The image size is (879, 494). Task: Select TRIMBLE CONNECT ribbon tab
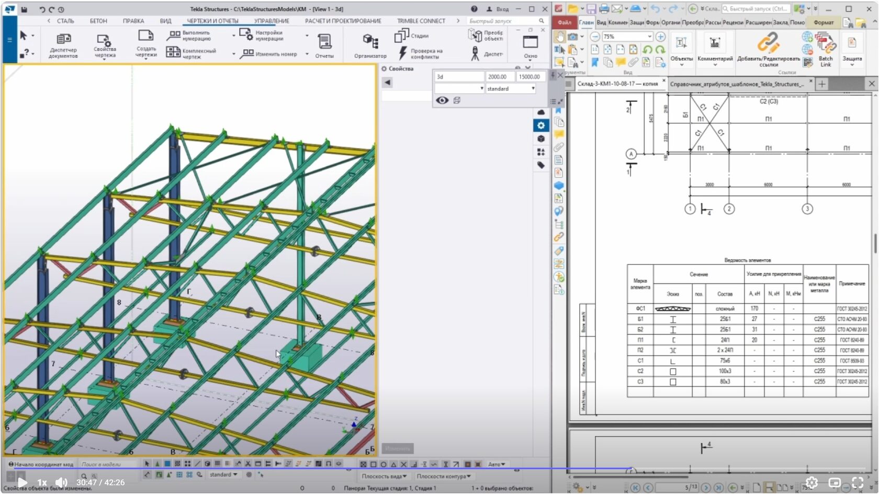[421, 21]
